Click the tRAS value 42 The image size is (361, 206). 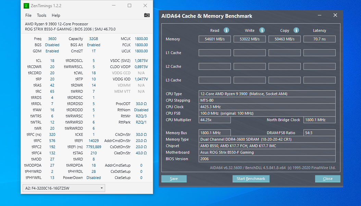pos(52,85)
